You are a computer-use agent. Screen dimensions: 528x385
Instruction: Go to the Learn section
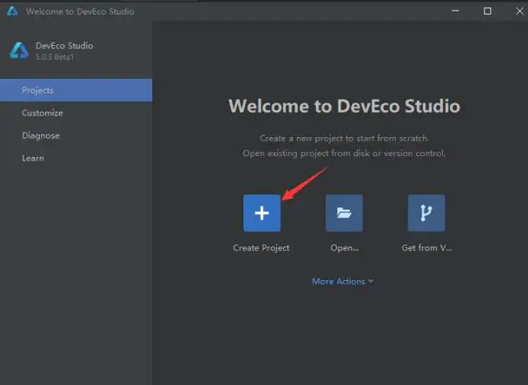[33, 158]
